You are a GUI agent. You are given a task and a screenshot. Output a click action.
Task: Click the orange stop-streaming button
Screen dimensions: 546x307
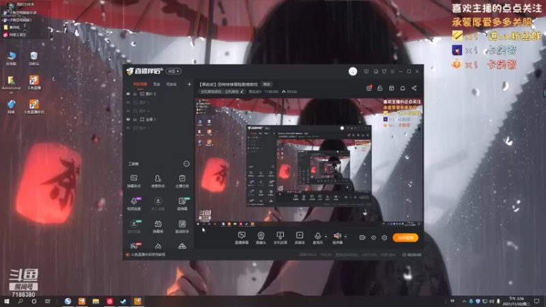click(405, 237)
